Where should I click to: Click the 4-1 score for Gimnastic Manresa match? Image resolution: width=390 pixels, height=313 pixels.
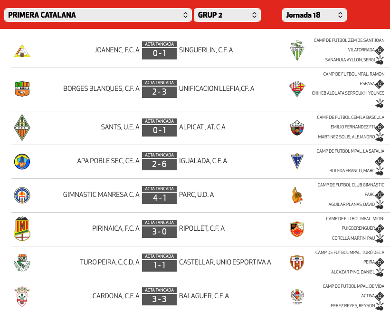(159, 198)
